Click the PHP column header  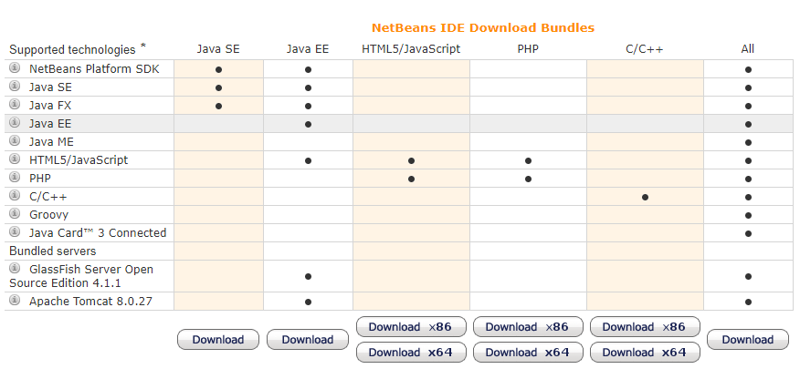tap(528, 49)
